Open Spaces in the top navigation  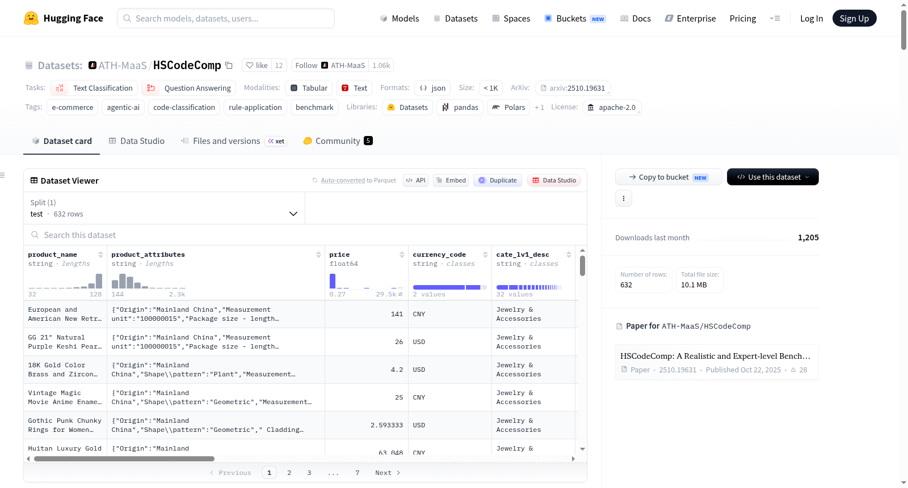click(x=511, y=18)
